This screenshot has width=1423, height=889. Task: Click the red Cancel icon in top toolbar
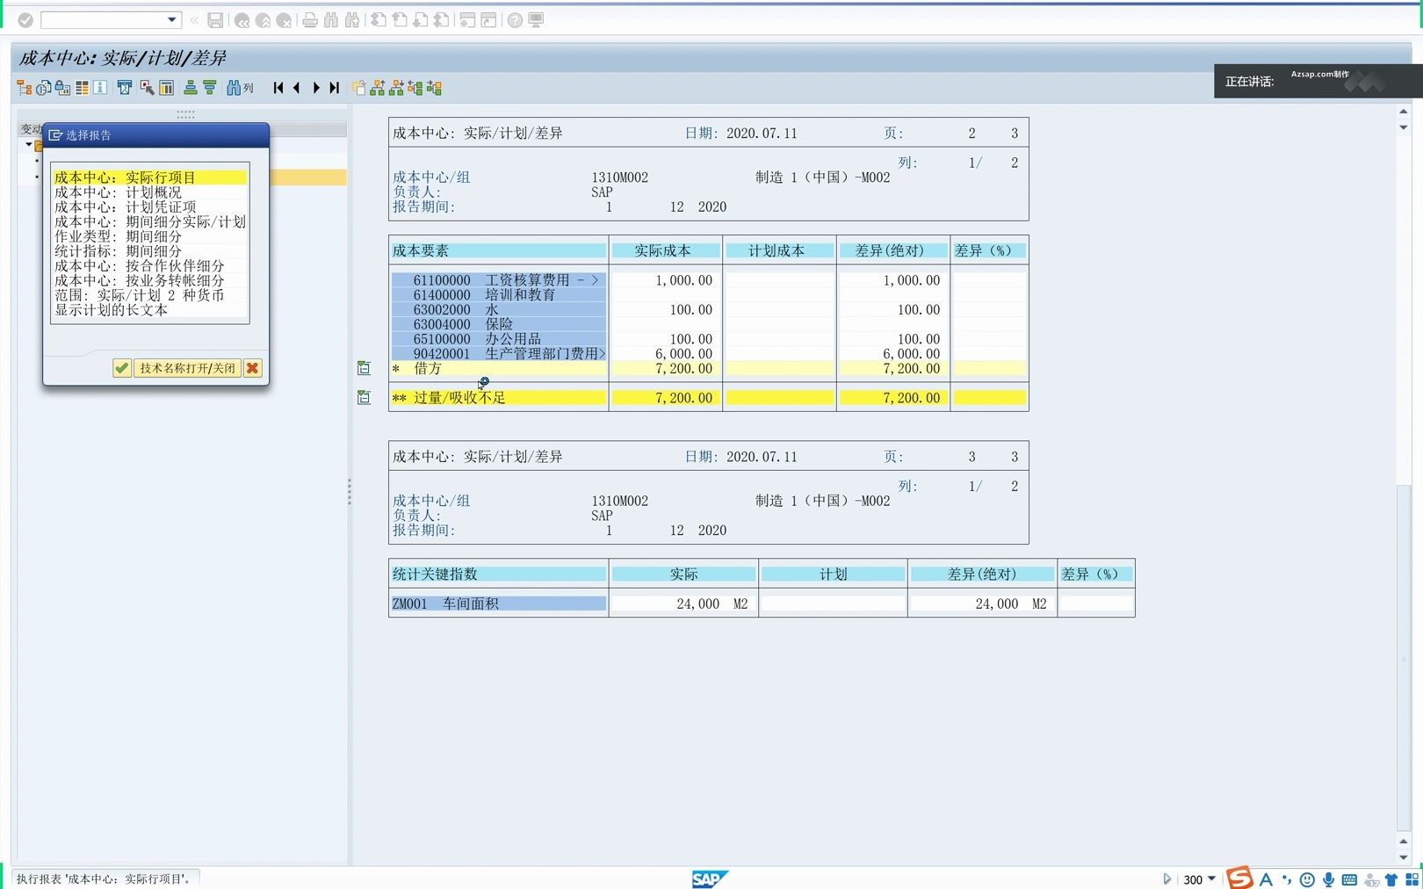[284, 20]
